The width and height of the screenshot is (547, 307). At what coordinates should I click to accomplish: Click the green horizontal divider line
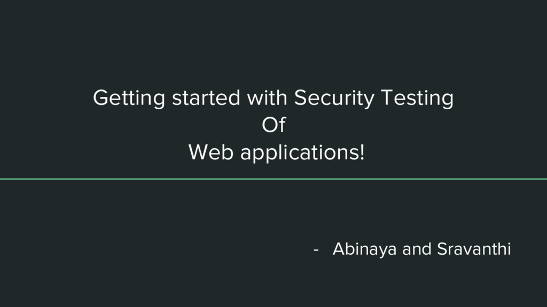(273, 179)
